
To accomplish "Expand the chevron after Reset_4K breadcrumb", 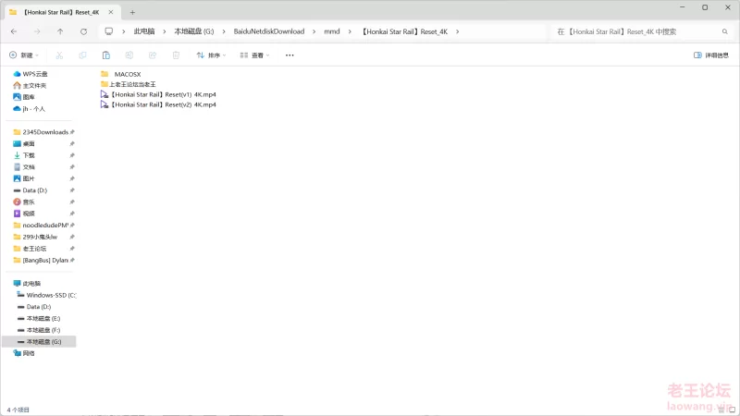I will [457, 31].
